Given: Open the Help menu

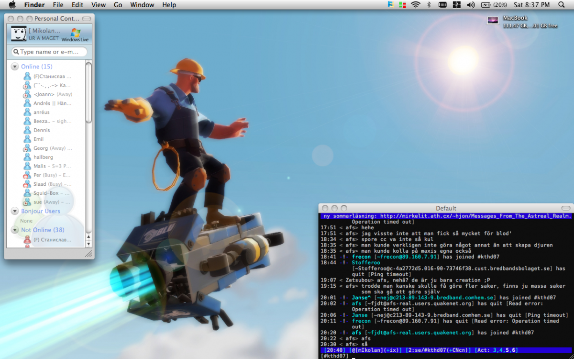Looking at the screenshot, I should (x=169, y=5).
